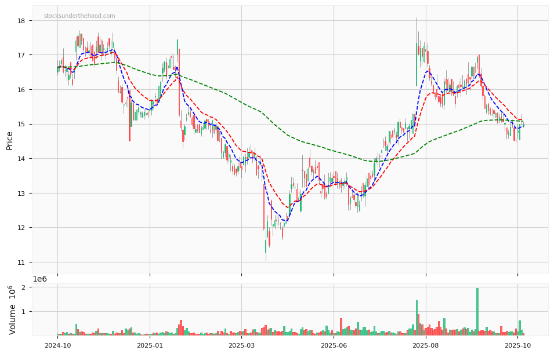Click the volume axis tick label 2
This screenshot has height=354, width=554.
25,288
